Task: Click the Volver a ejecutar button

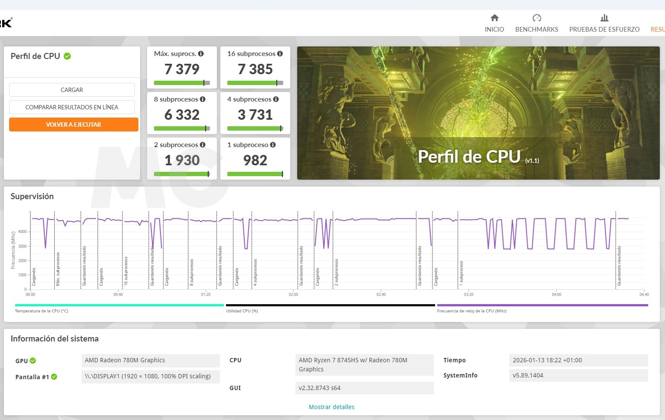Action: pyautogui.click(x=73, y=125)
